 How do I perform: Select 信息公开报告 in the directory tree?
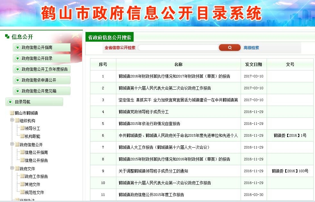click(36, 160)
